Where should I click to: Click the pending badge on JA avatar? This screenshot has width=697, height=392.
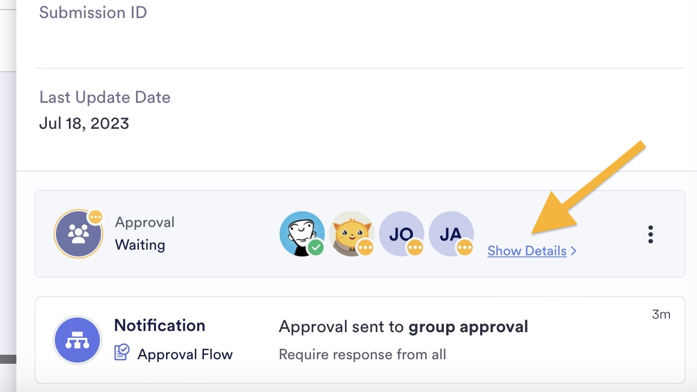tap(465, 247)
